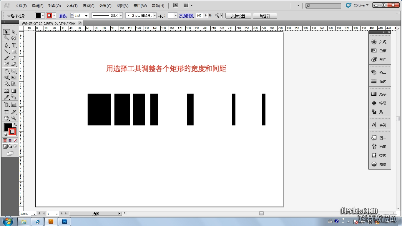Reset to default fill and stroke
The height and width of the screenshot is (226, 402).
coord(5,134)
